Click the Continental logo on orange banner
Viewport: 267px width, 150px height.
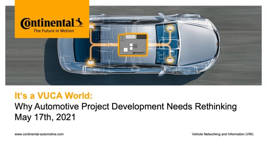click(52, 23)
